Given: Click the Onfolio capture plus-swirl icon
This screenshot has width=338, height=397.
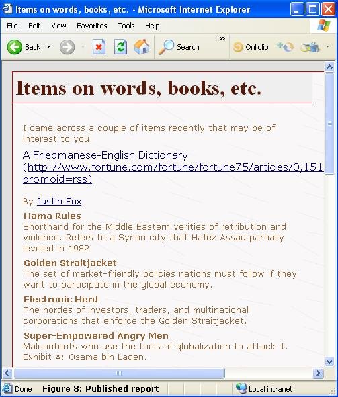Looking at the screenshot, I should click(x=286, y=47).
